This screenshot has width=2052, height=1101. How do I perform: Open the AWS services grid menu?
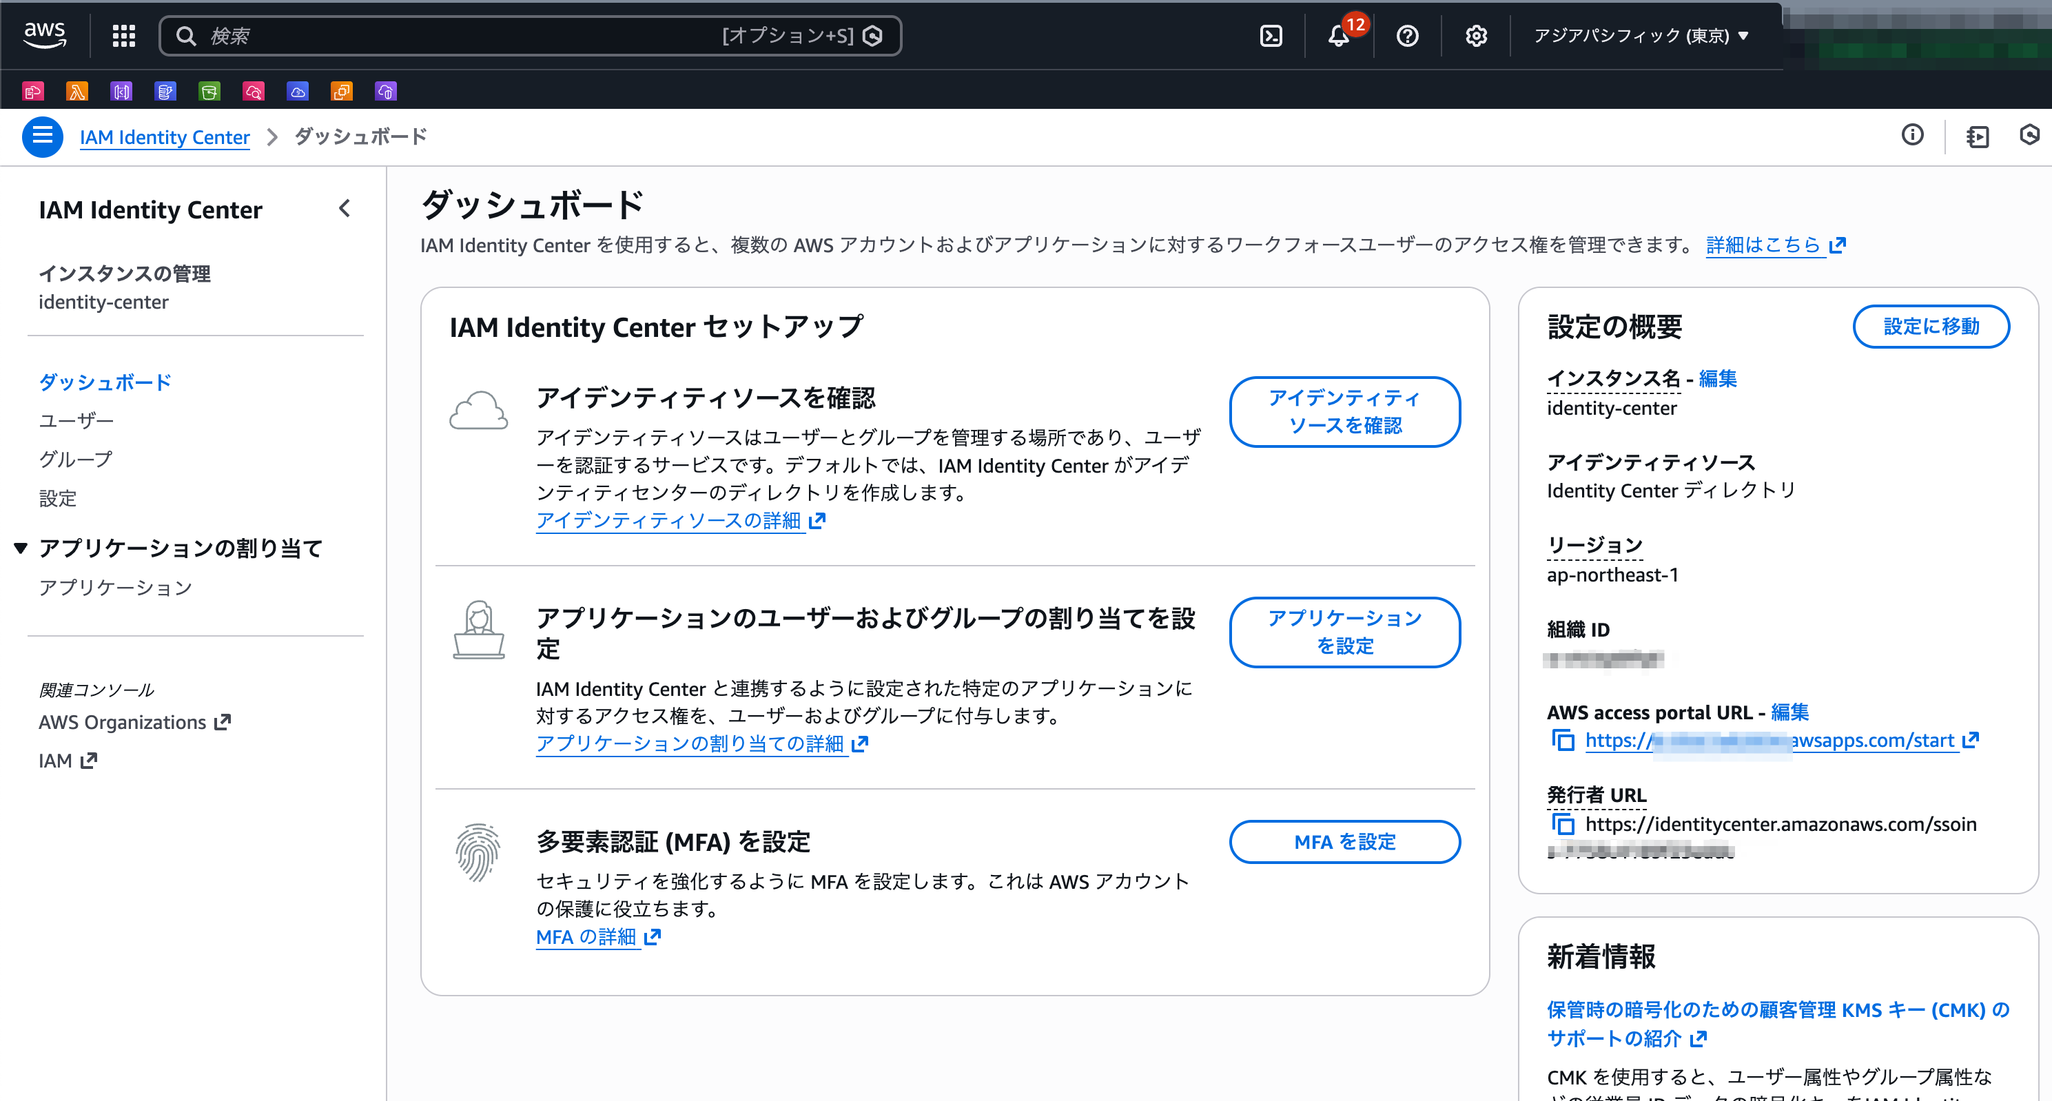pos(123,35)
